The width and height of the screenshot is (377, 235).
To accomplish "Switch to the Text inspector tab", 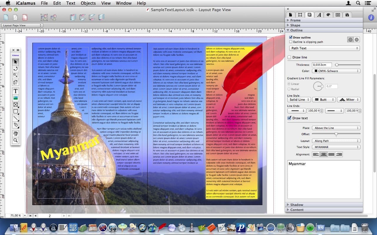I will pos(319,14).
